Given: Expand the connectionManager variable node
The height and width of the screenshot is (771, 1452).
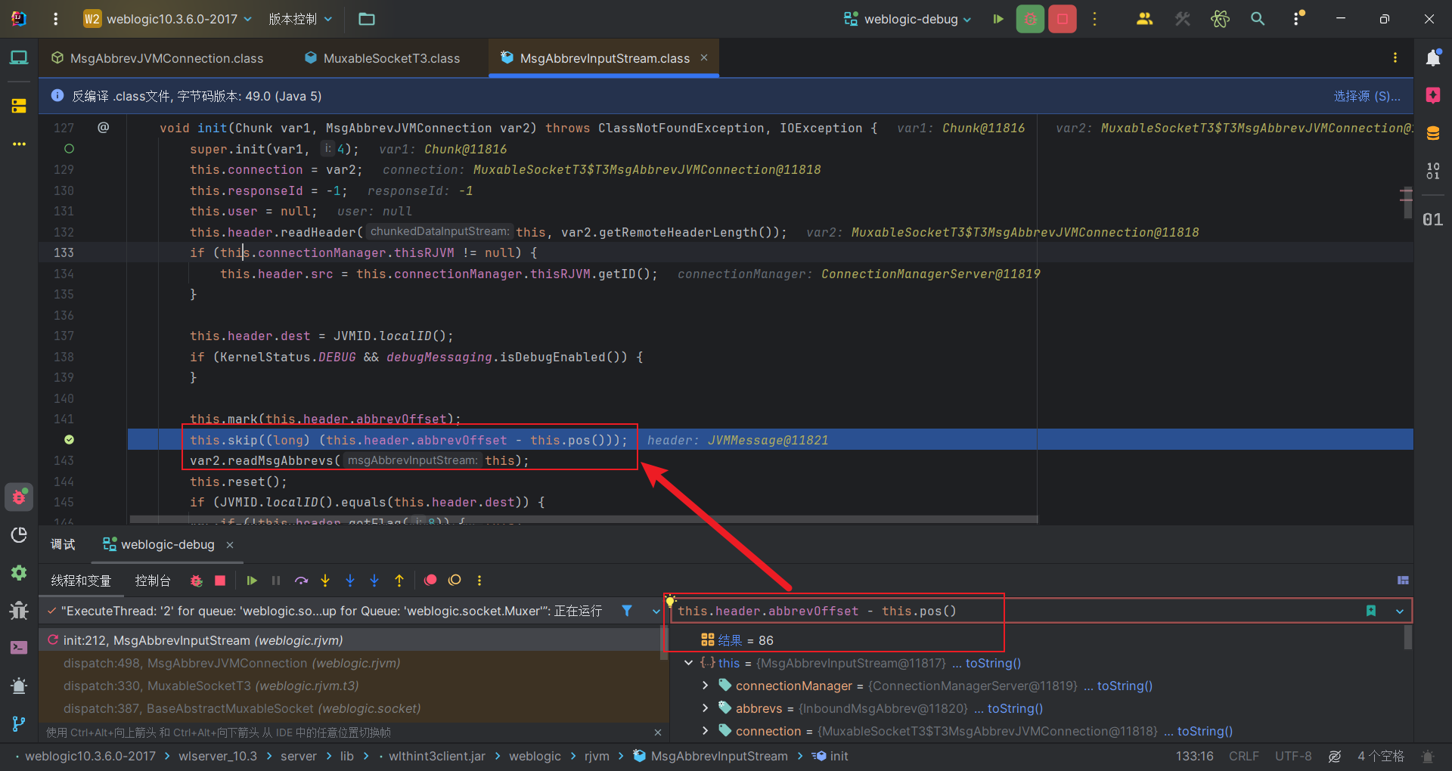Looking at the screenshot, I should [705, 686].
